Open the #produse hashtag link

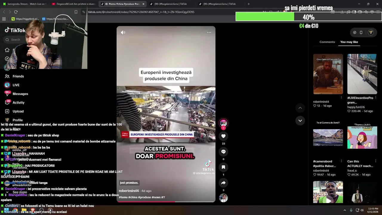[x=144, y=197]
